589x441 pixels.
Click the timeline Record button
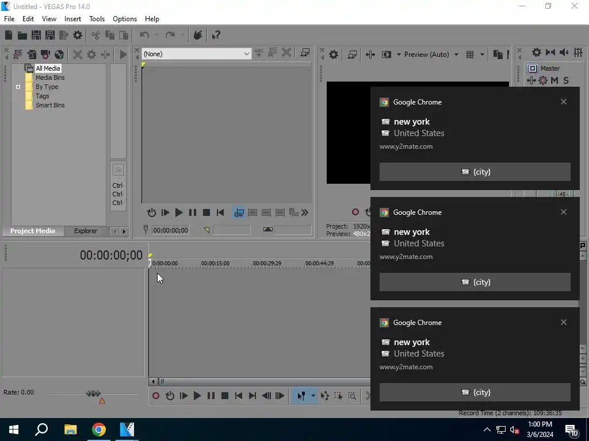(156, 396)
